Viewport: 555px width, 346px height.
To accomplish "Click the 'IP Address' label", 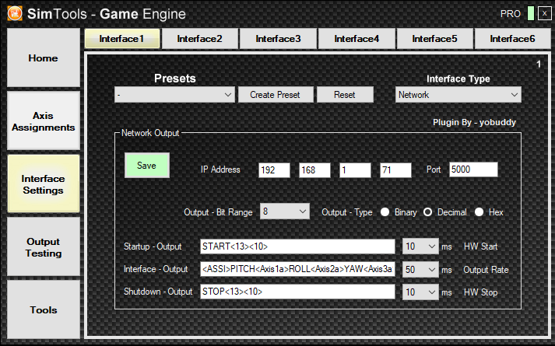I will (x=220, y=170).
